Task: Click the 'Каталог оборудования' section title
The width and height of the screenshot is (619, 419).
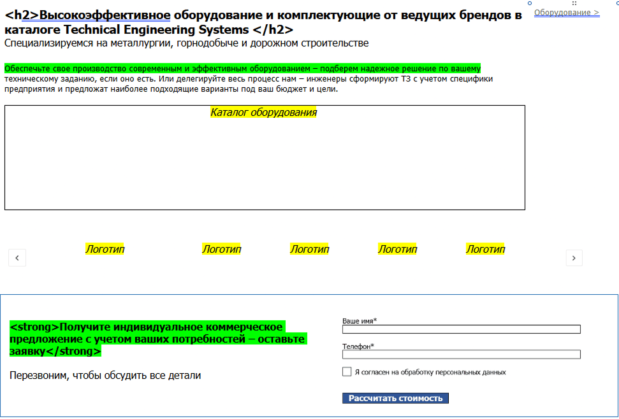Action: tap(263, 111)
